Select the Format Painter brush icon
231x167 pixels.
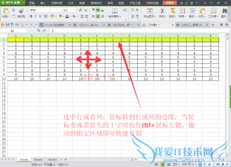click(21, 11)
